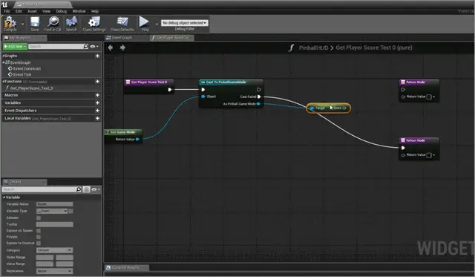Collapse the Functions section
This screenshot has width=475, height=277.
click(x=3, y=81)
